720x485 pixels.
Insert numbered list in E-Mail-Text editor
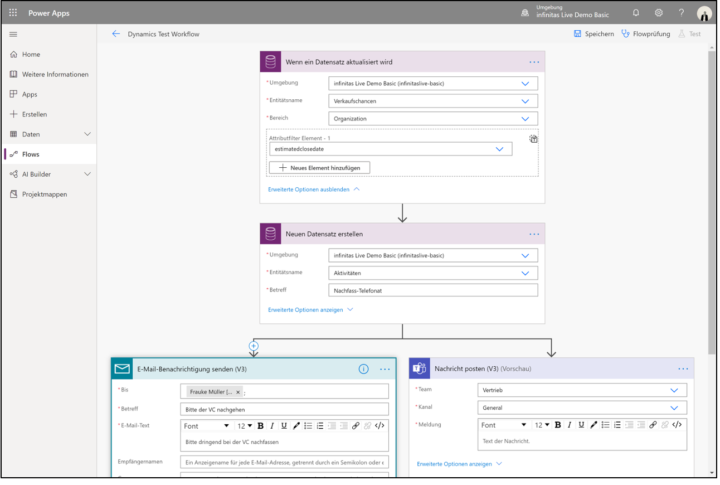point(320,426)
